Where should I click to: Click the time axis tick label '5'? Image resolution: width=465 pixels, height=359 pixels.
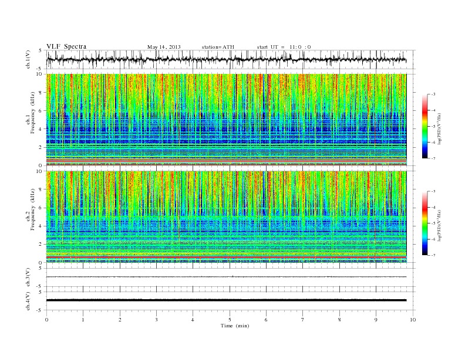click(230, 320)
